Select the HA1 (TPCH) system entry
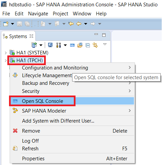 tap(29, 60)
